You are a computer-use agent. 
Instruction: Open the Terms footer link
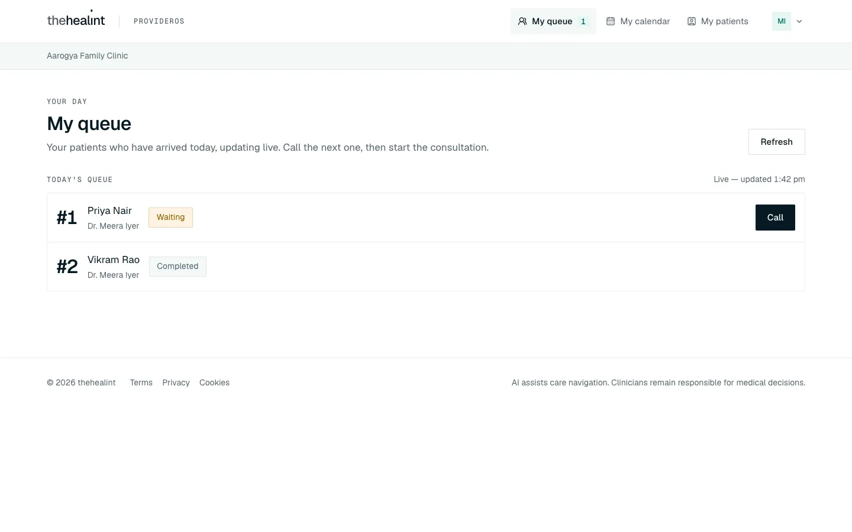tap(141, 382)
